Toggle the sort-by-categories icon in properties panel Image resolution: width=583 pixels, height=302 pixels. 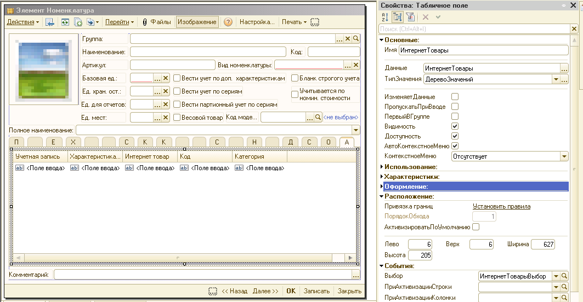(x=397, y=18)
